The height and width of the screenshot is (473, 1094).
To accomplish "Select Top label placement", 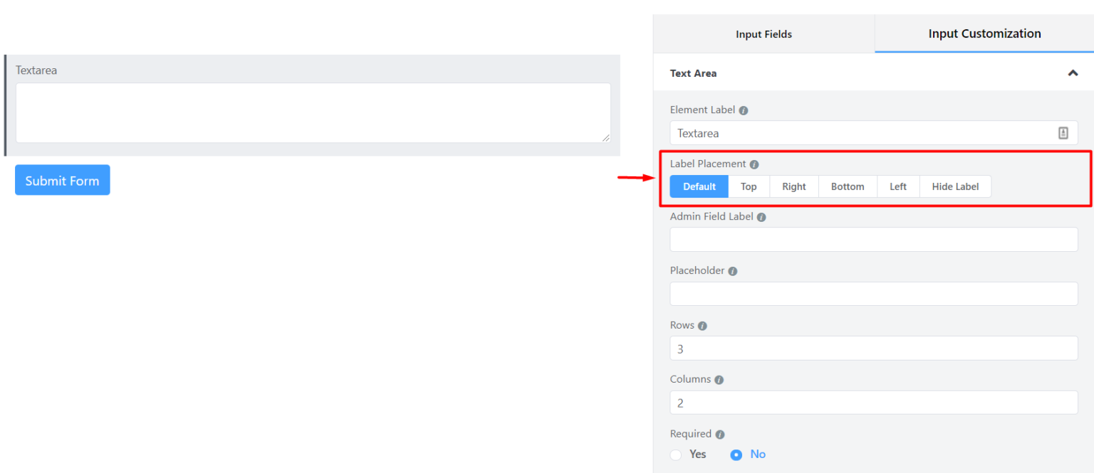I will coord(749,186).
